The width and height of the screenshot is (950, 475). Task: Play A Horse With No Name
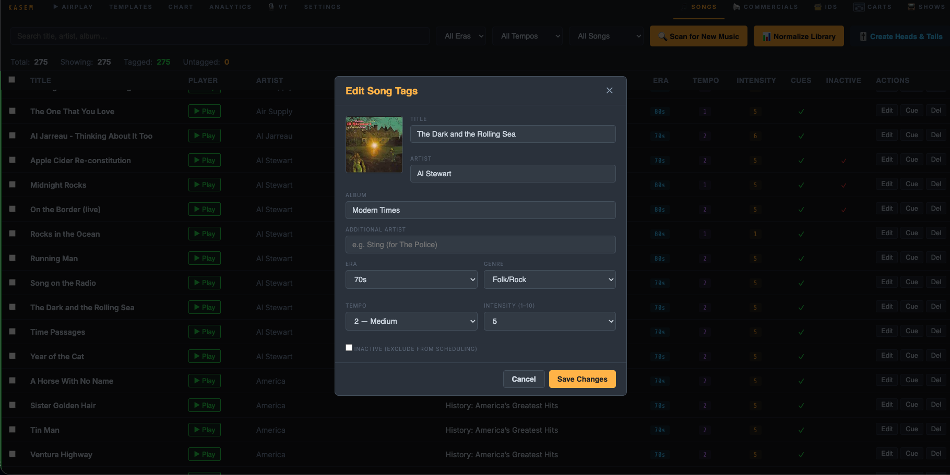pyautogui.click(x=205, y=381)
